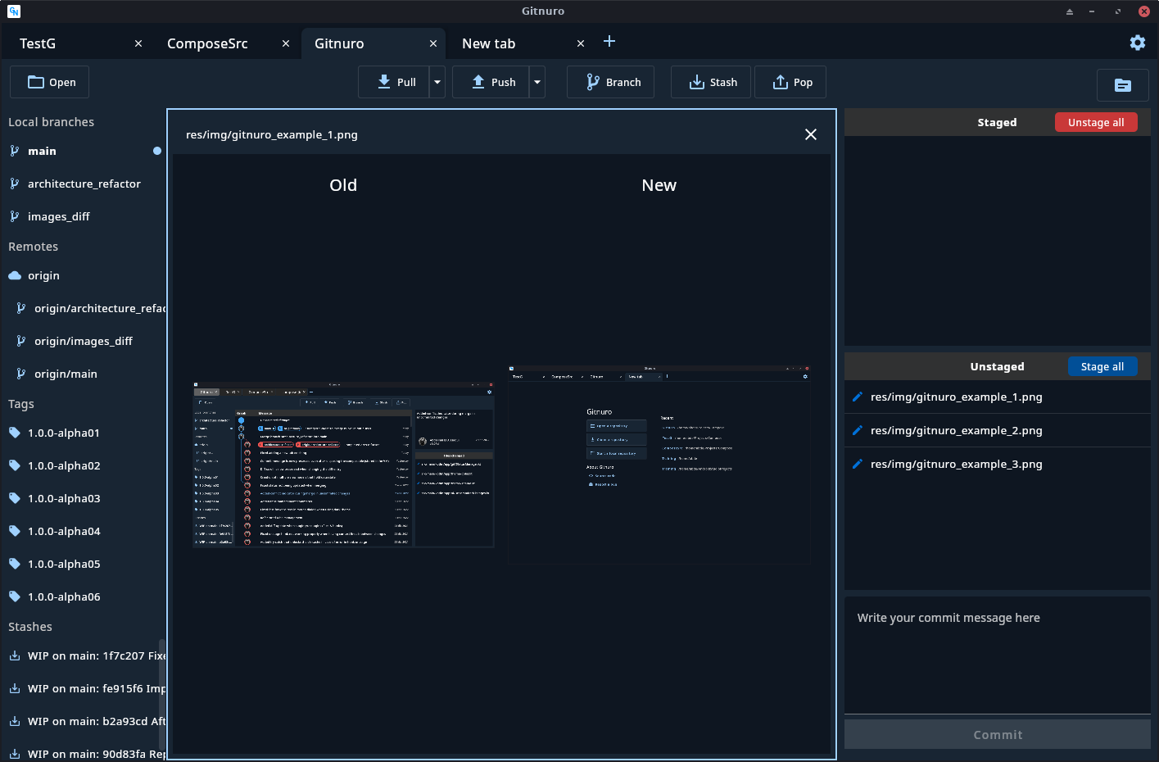The height and width of the screenshot is (762, 1159).
Task: Click the New image thumbnail
Action: [659, 465]
